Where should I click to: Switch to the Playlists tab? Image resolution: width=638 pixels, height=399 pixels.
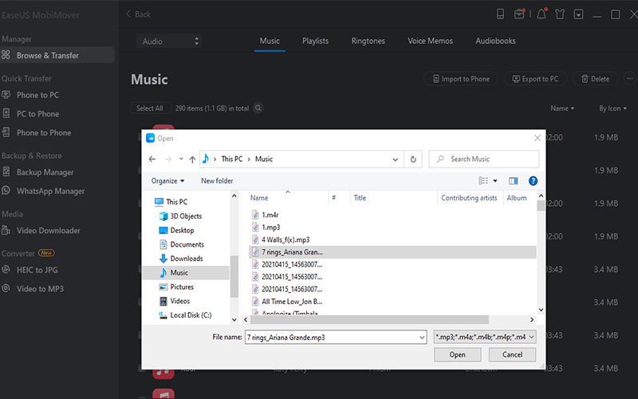click(x=315, y=41)
